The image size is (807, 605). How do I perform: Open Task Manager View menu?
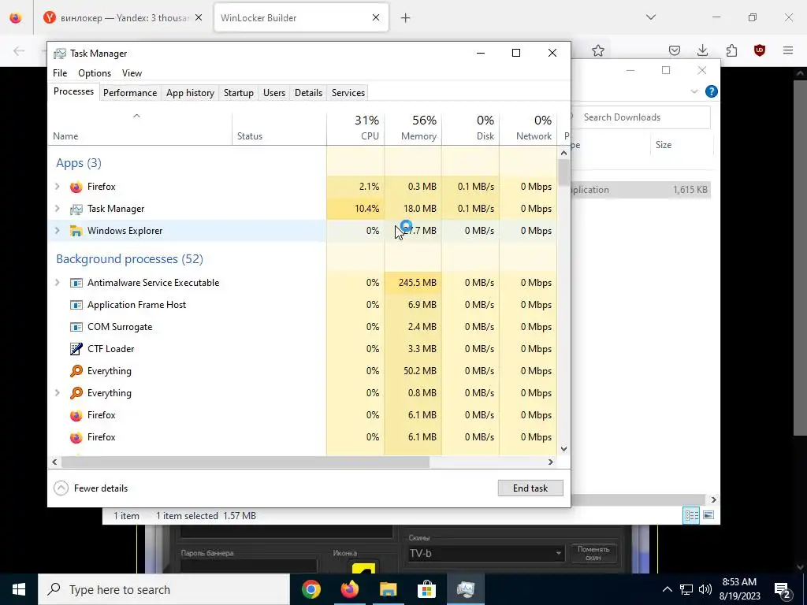(x=132, y=73)
